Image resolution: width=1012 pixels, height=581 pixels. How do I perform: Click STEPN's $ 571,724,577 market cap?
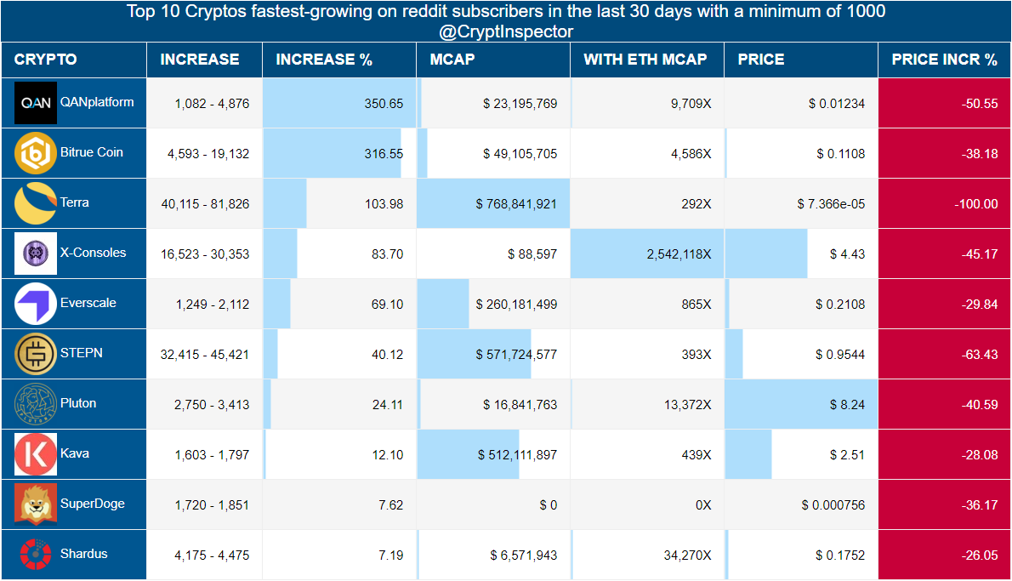(493, 355)
